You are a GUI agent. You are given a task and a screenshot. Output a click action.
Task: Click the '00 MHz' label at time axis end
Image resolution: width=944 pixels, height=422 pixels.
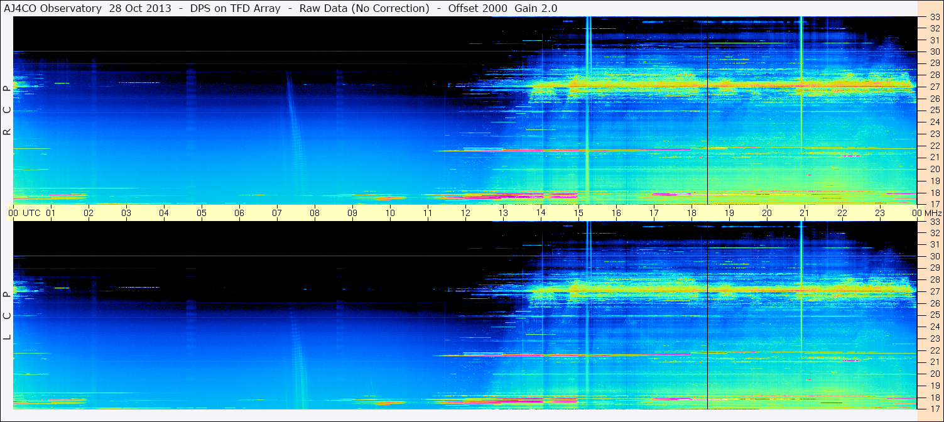coord(926,213)
